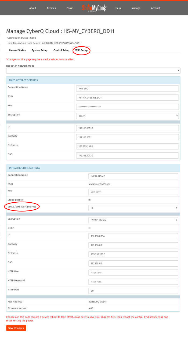This screenshot has height=337, width=188.
Task: Click the infrastructure DNS field
Action: (x=133, y=264)
